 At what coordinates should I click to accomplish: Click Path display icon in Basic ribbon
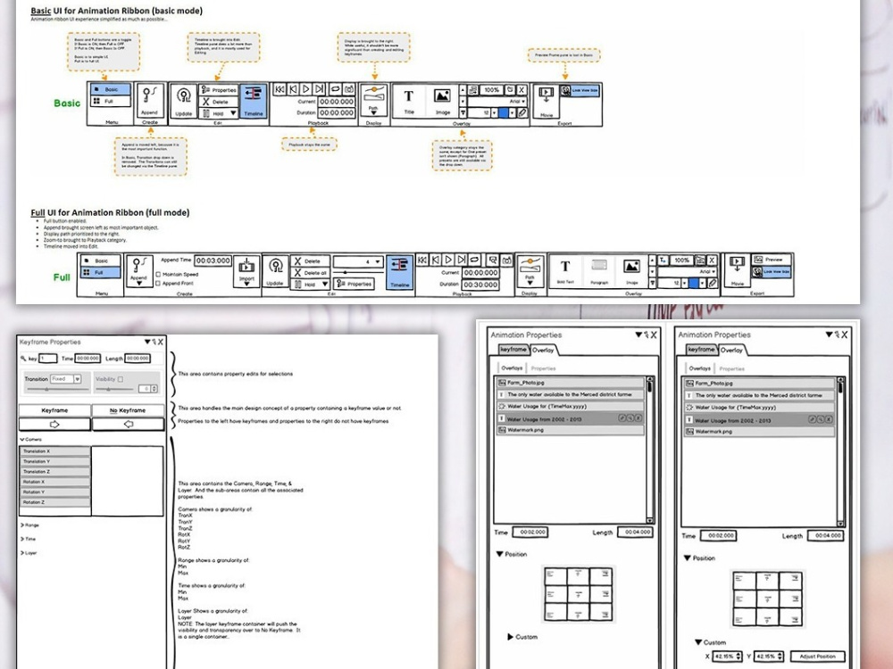(373, 99)
